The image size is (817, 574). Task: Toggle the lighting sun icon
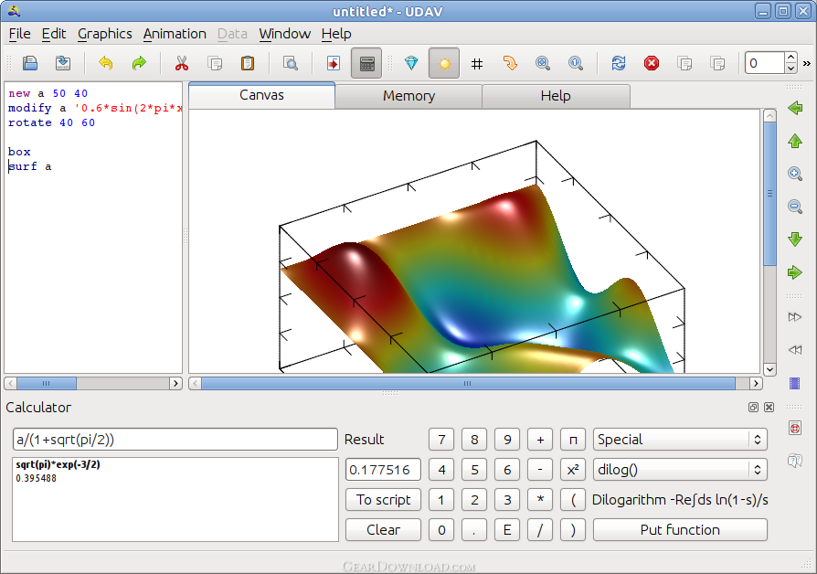(x=444, y=64)
